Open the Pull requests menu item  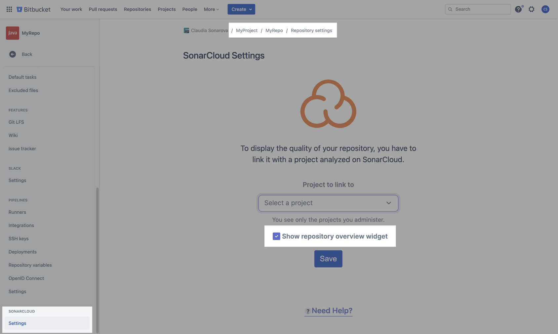103,9
